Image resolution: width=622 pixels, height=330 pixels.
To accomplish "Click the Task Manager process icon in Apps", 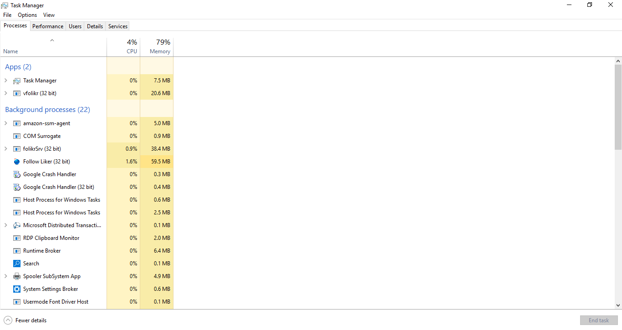I will (17, 81).
